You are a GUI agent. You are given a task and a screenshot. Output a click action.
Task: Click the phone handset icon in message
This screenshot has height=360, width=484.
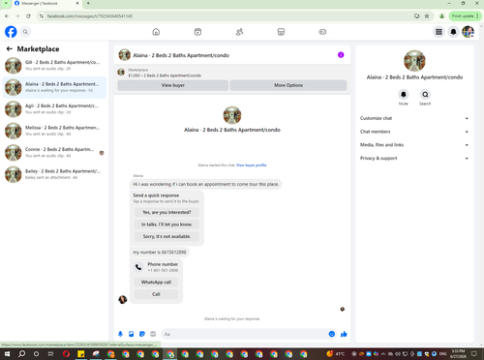pyautogui.click(x=138, y=267)
